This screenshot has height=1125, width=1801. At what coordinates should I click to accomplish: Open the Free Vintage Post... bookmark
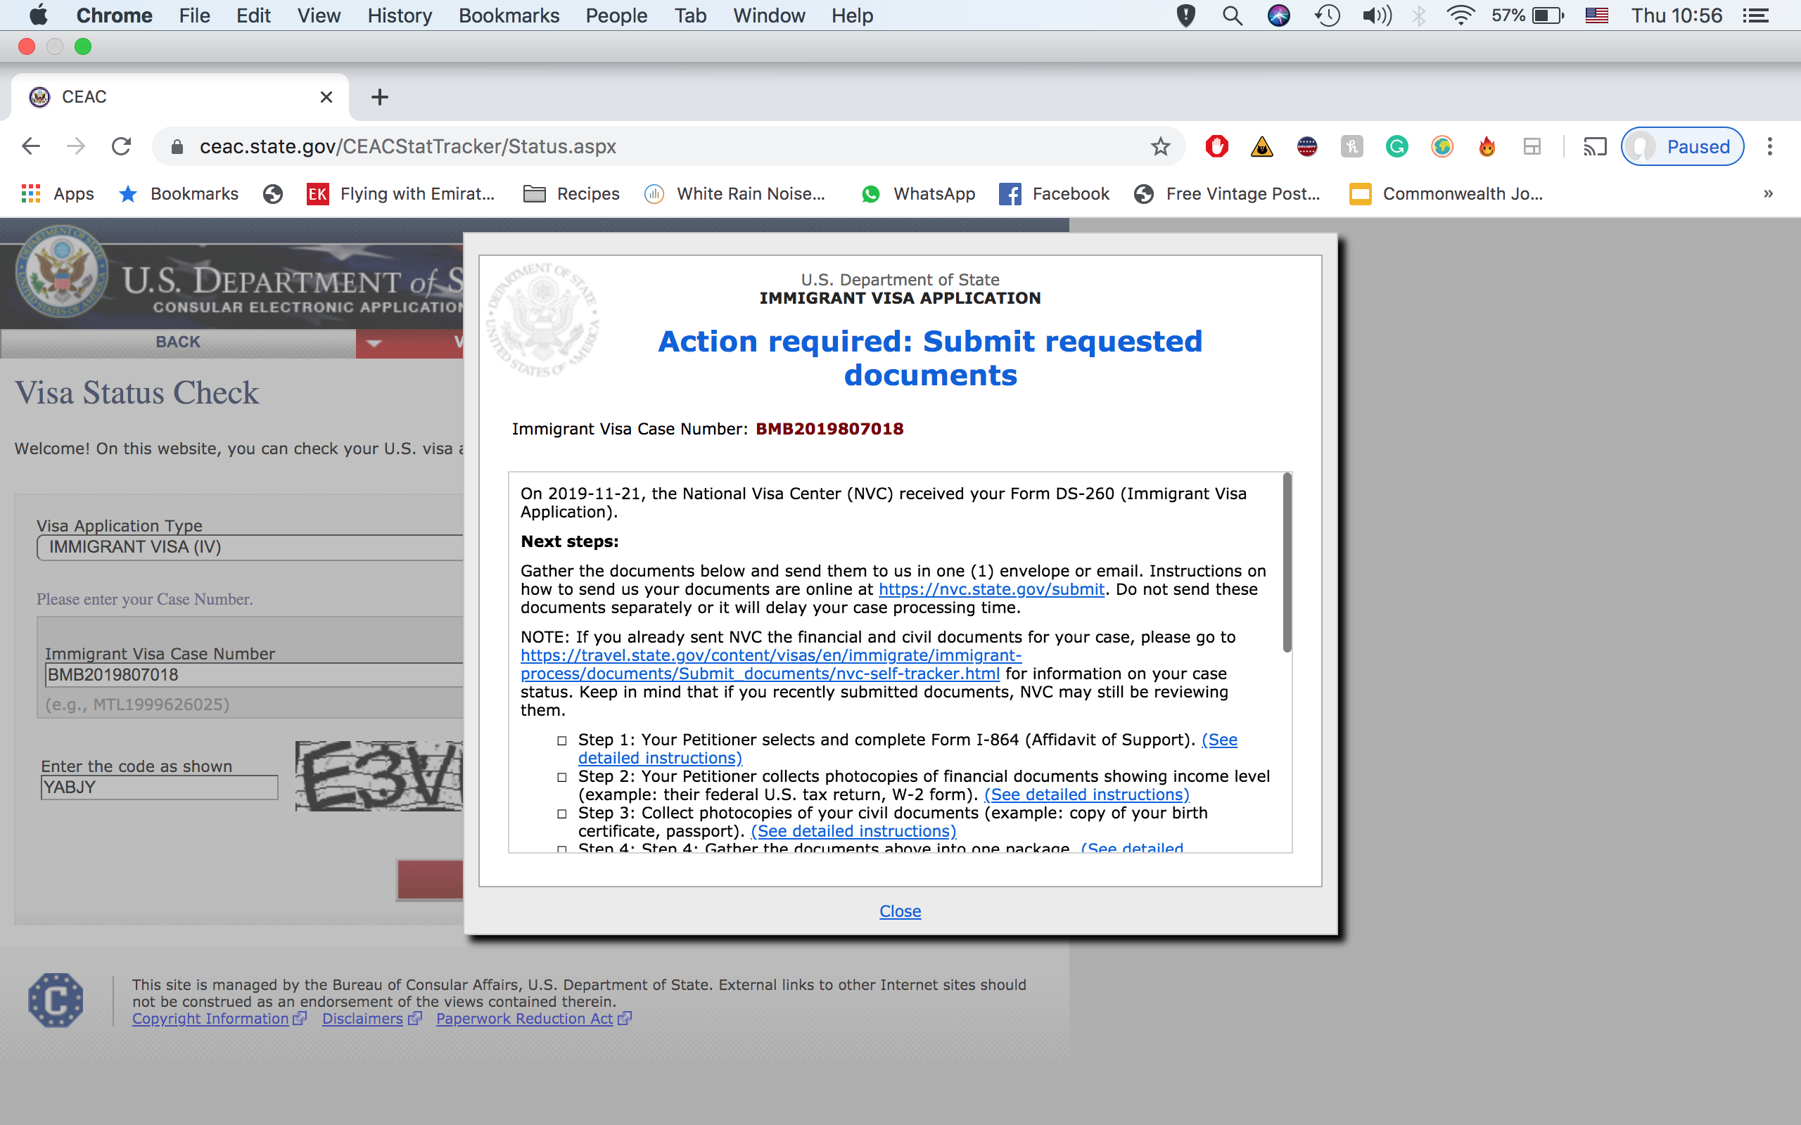click(x=1227, y=194)
